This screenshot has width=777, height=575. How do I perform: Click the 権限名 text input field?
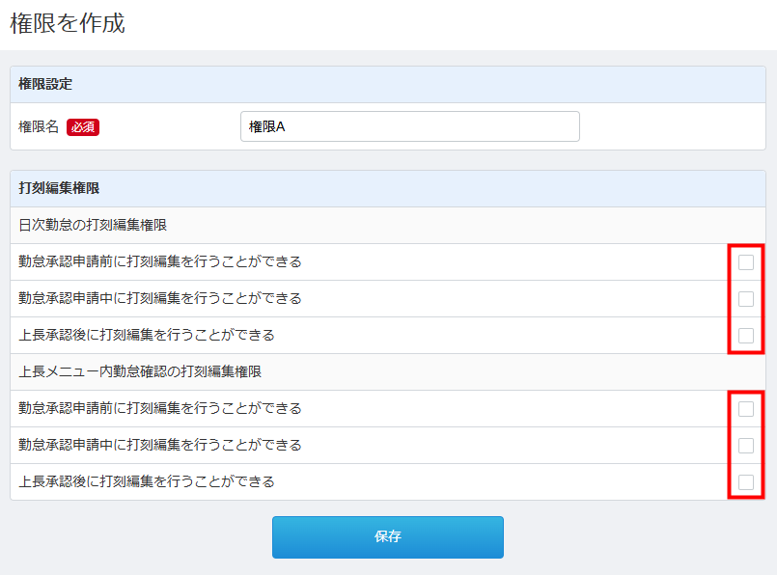409,126
